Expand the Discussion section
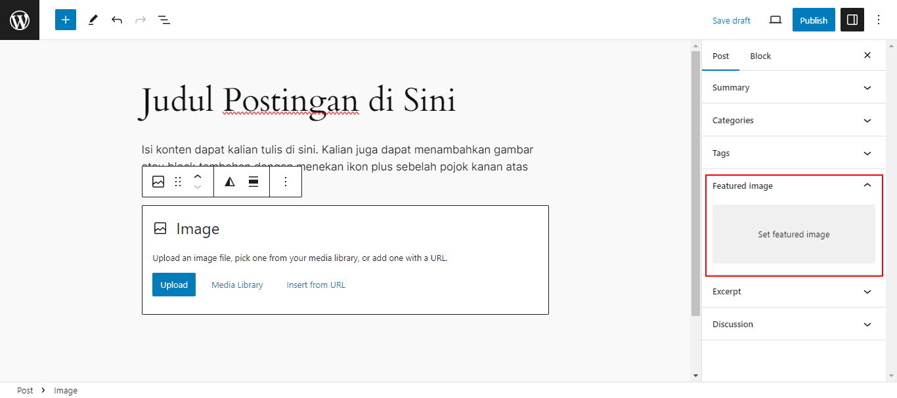Screen dimensions: 897x398 [793, 324]
